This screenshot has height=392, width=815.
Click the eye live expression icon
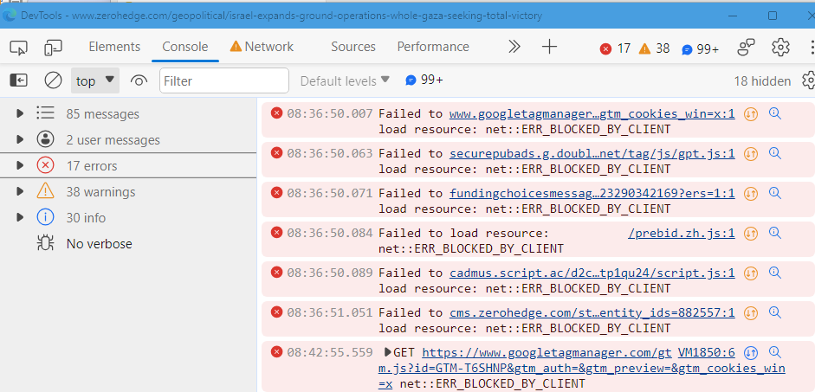pos(139,80)
